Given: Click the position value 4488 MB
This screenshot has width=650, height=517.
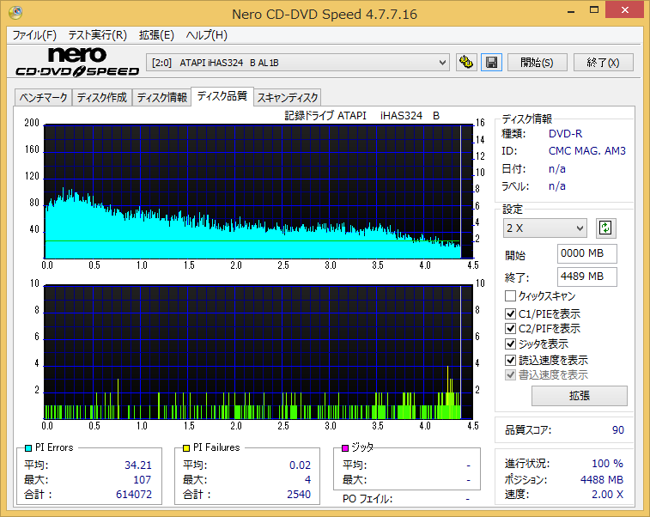Looking at the screenshot, I should tap(602, 480).
